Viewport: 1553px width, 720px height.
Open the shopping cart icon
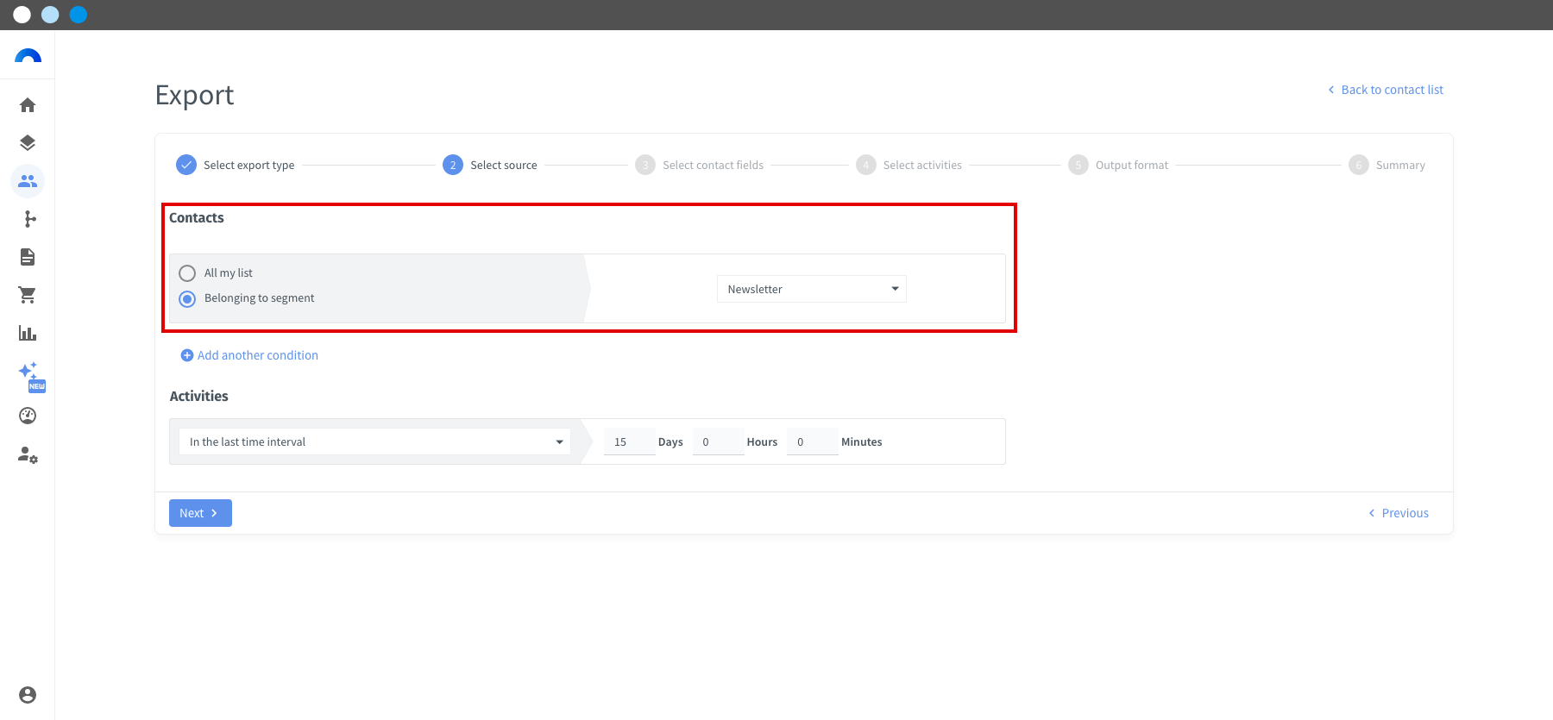pos(28,295)
